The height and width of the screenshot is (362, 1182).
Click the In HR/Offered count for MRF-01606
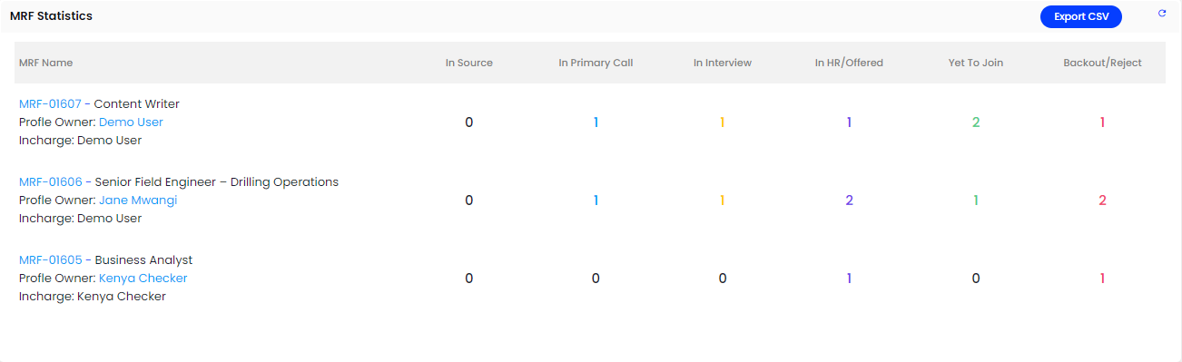[x=850, y=201]
